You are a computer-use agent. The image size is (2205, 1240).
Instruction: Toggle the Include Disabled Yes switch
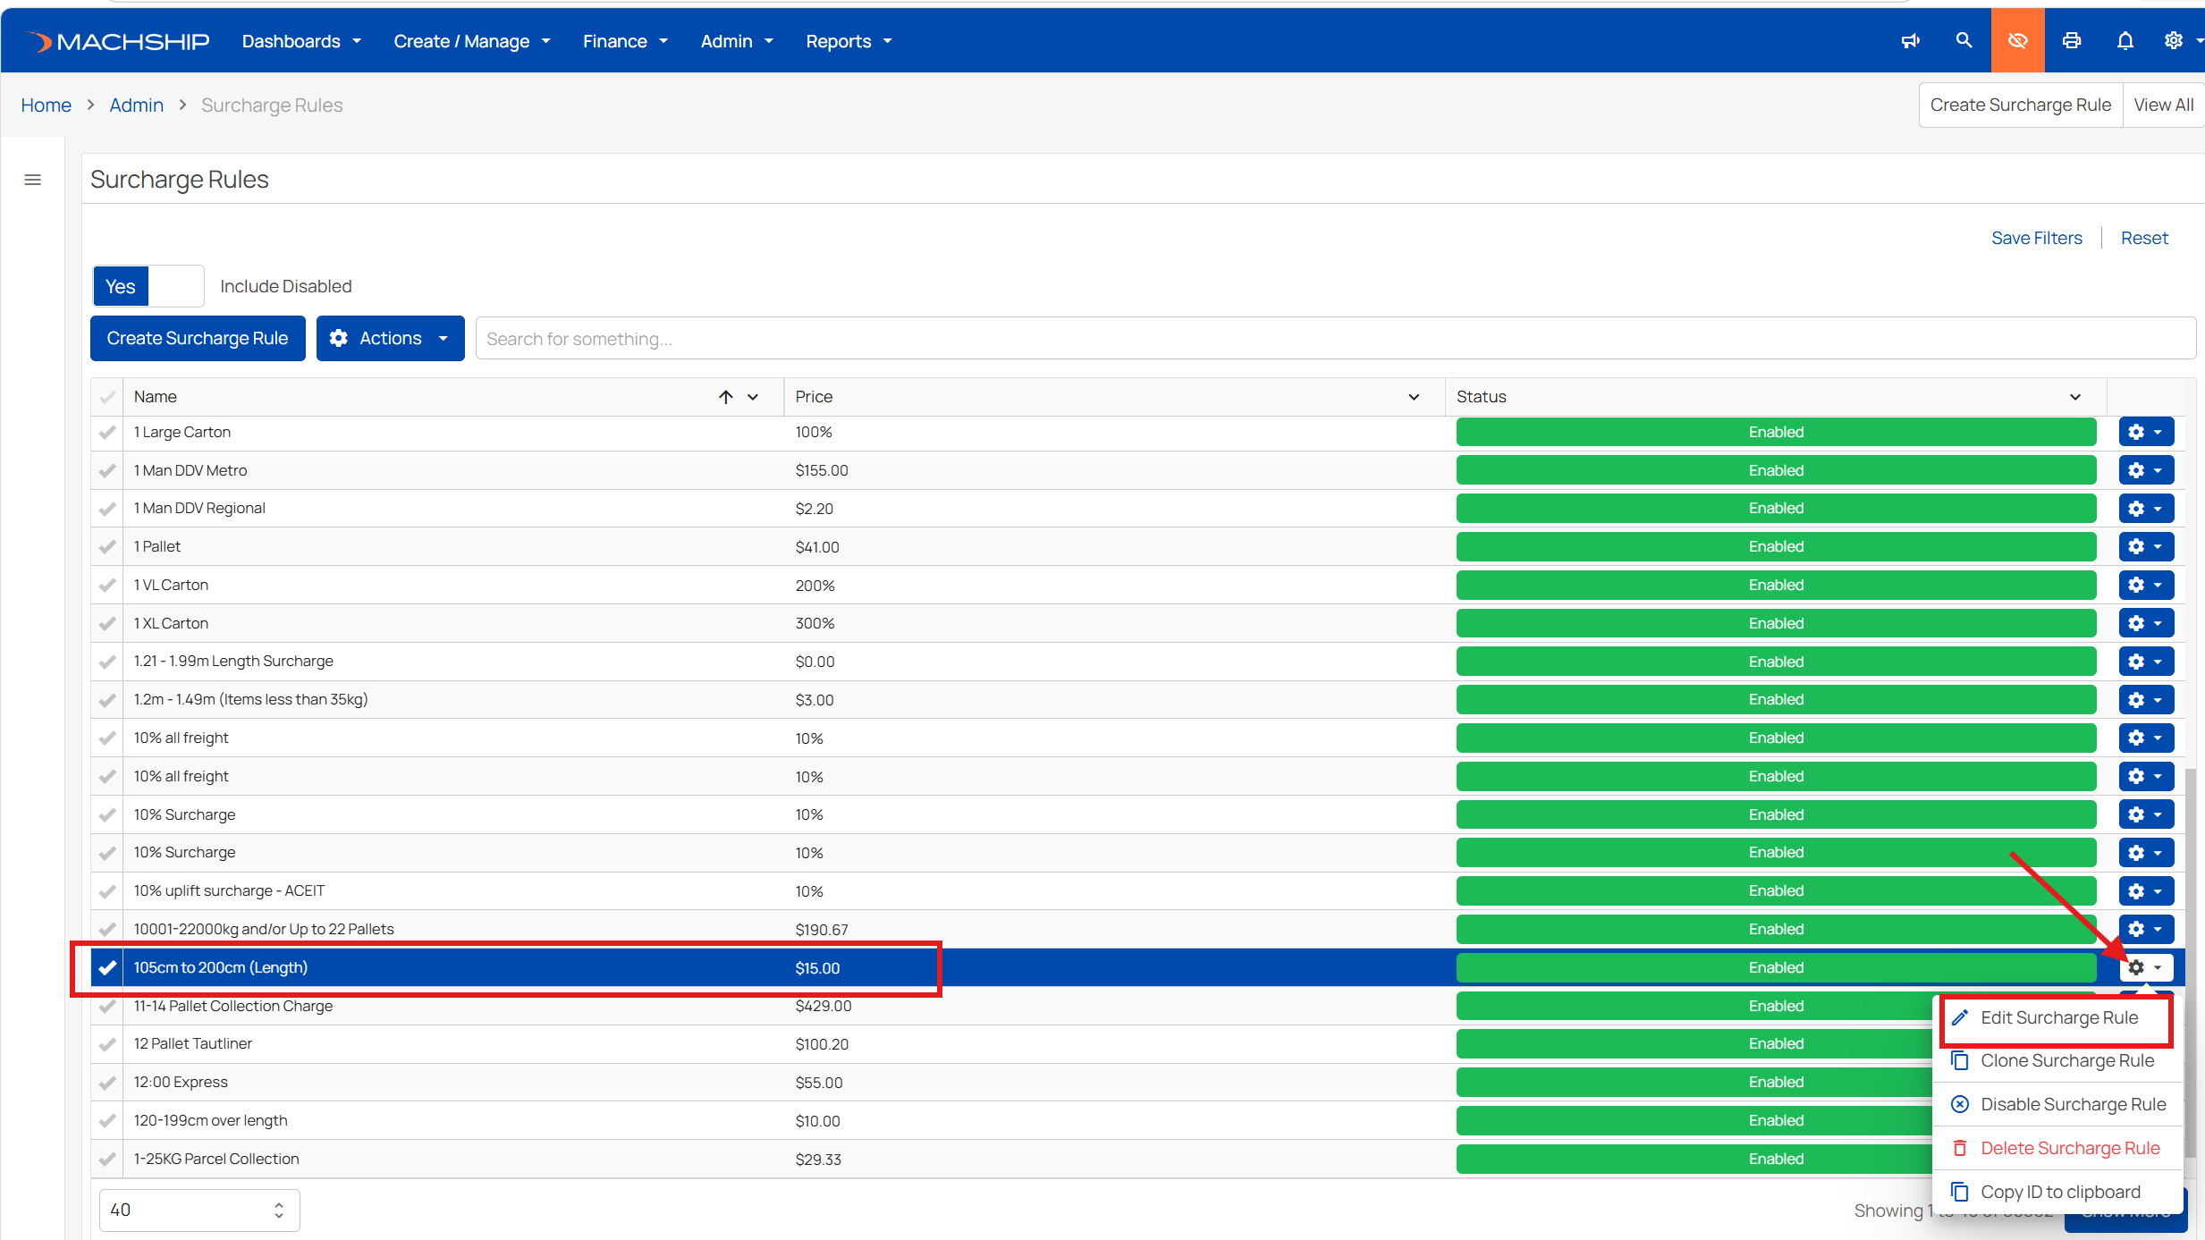pos(148,286)
